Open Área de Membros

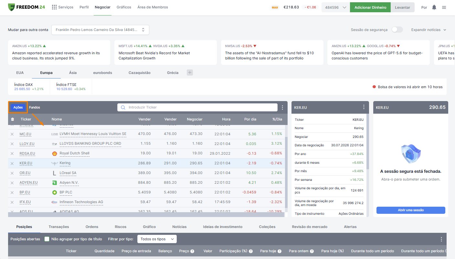point(153,7)
